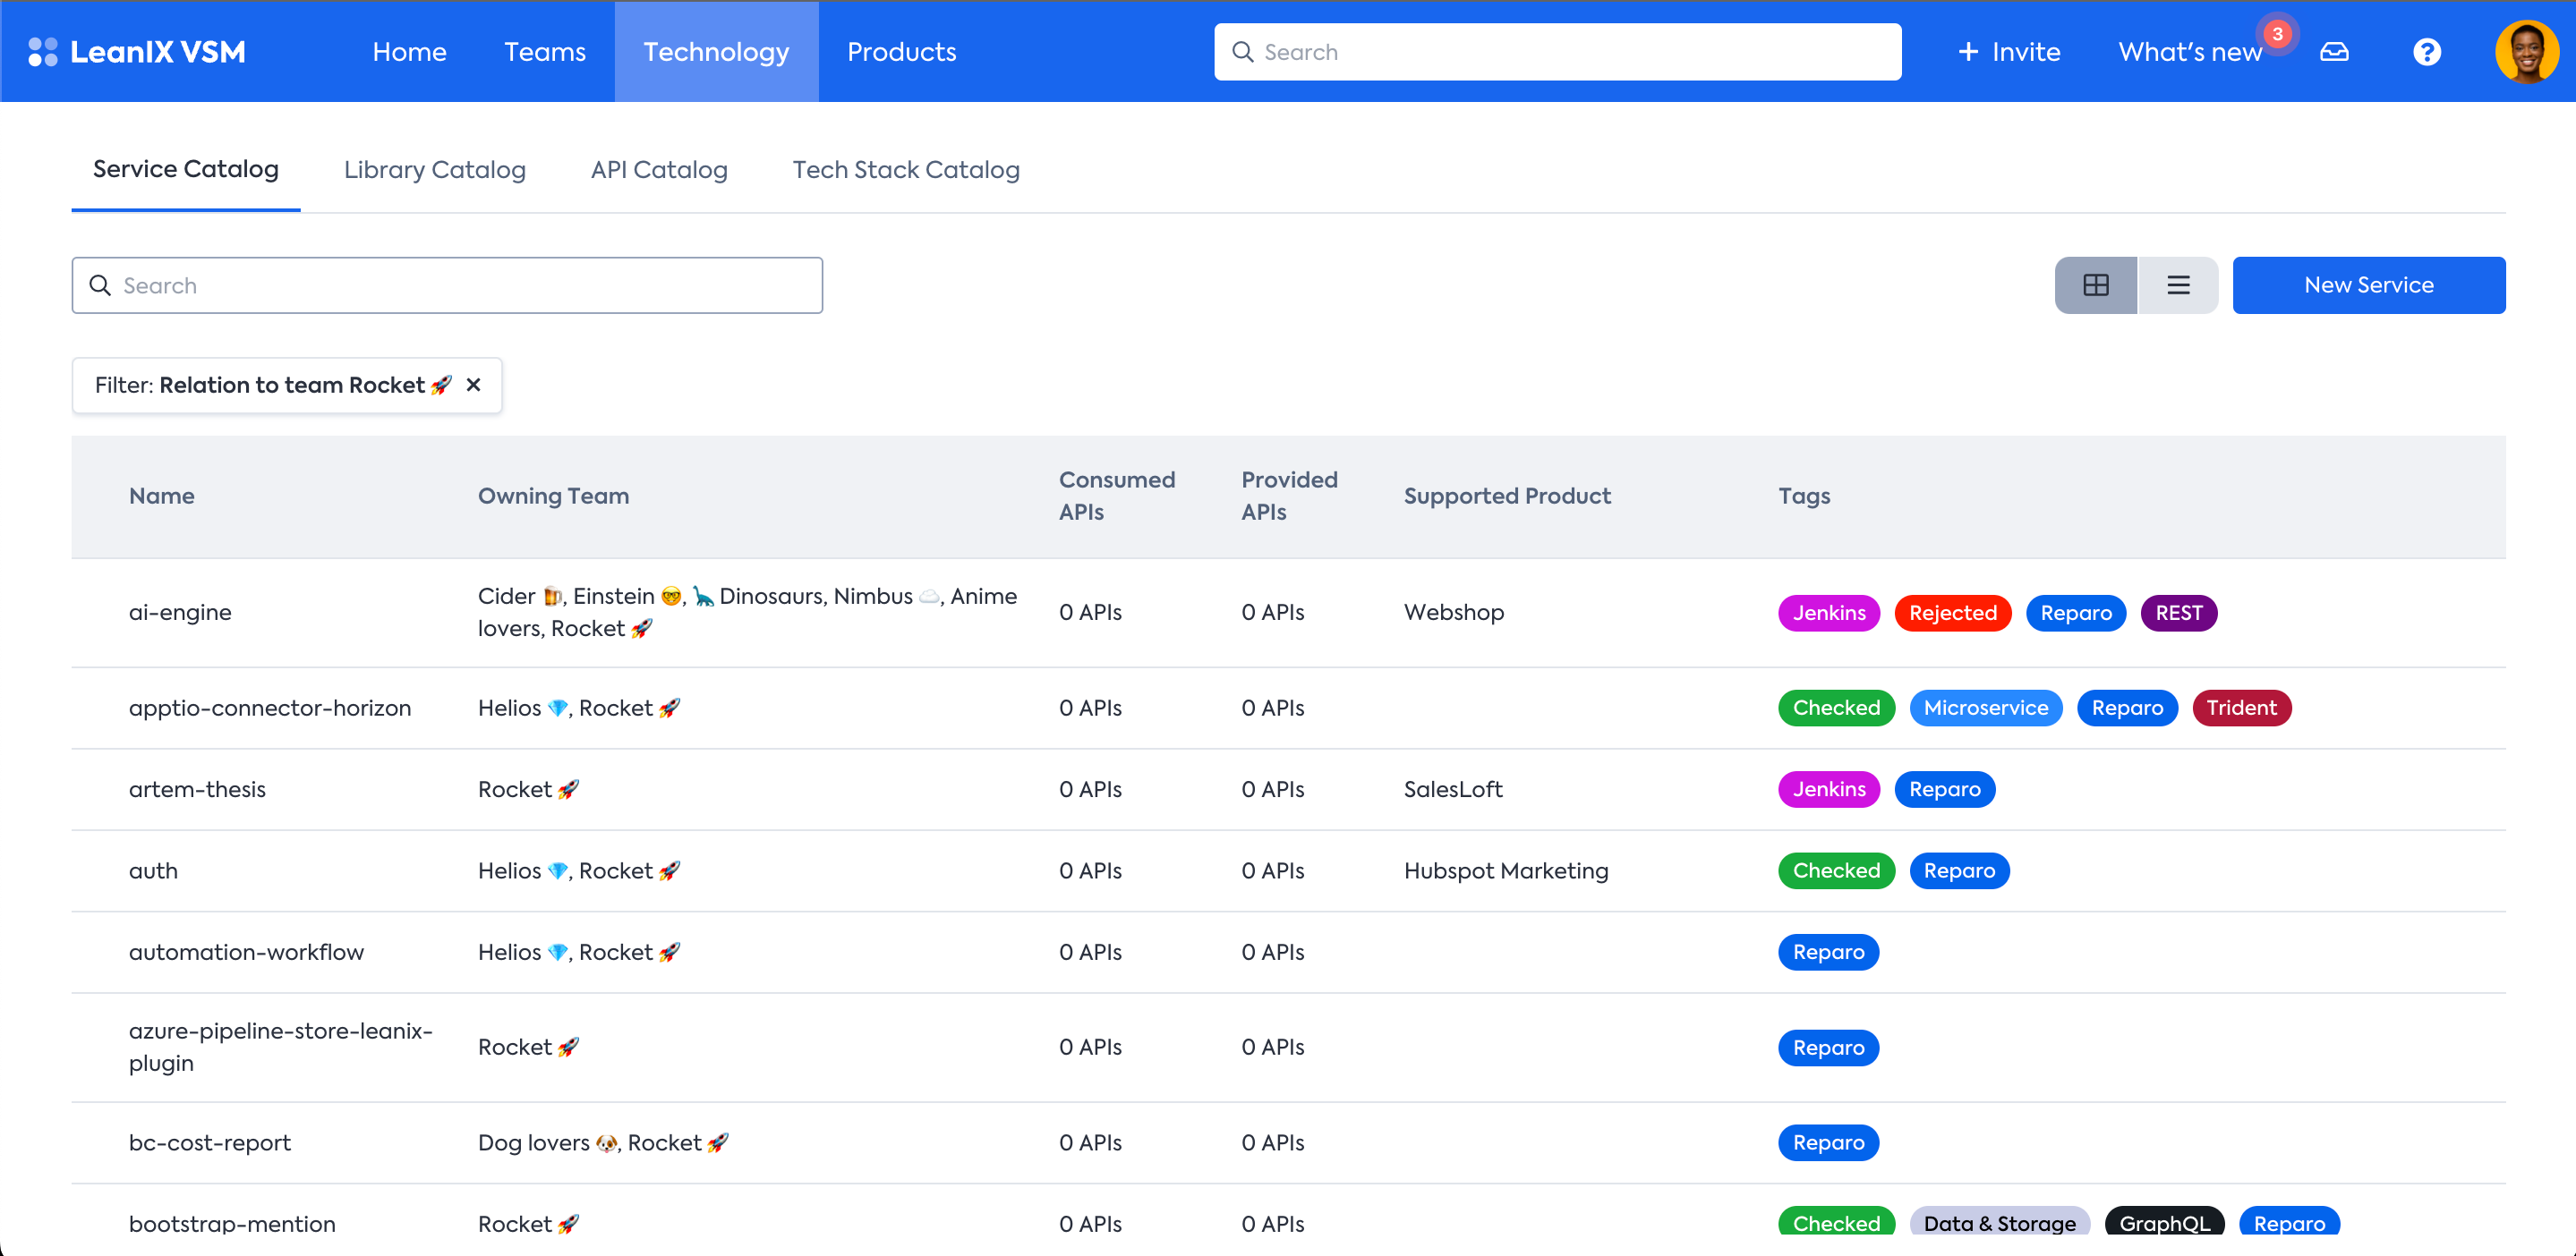Open the artem-thesis service
The image size is (2576, 1256).
coord(197,789)
